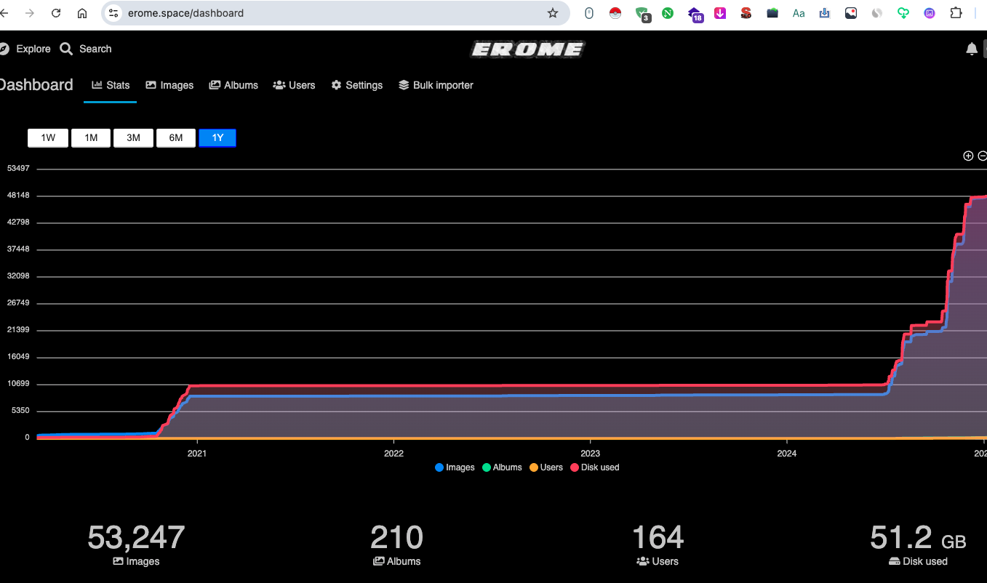The image size is (987, 583).
Task: Click the 10699 y-axis label
Action: pos(18,384)
